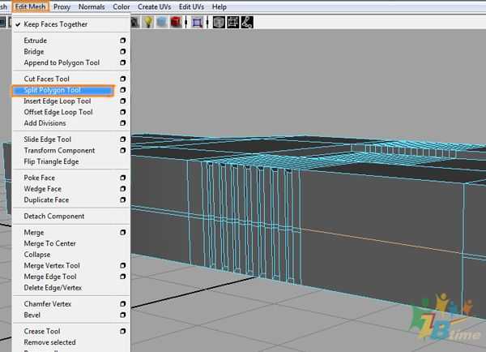Open the Create UVs menu
This screenshot has width=486, height=352.
(x=155, y=6)
